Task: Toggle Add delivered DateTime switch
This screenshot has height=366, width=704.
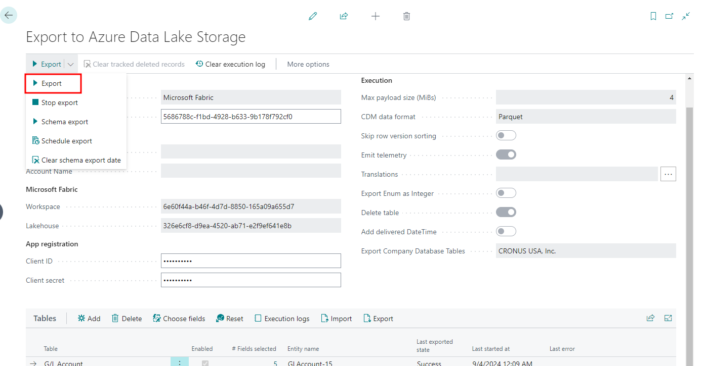Action: pos(506,231)
